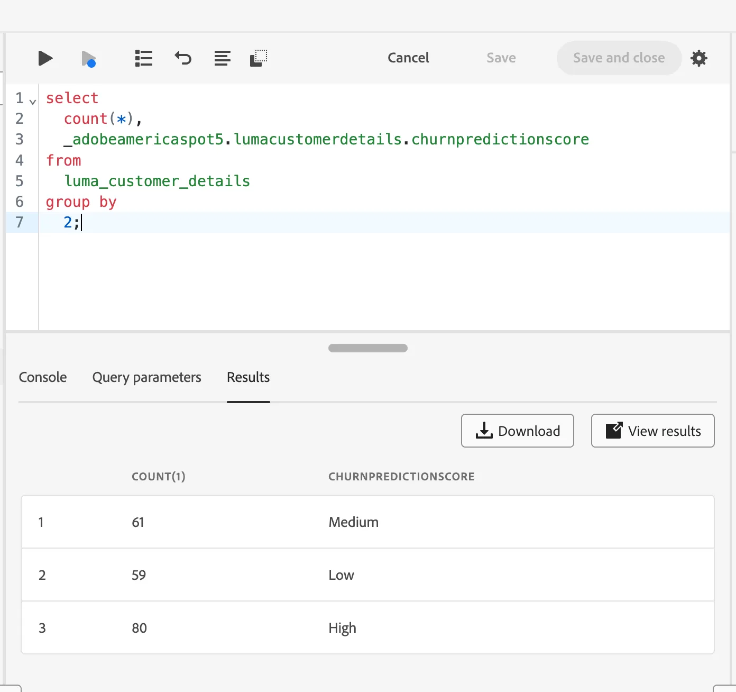The width and height of the screenshot is (736, 692).
Task: Click the churnpredictionscore field in the query
Action: click(500, 139)
